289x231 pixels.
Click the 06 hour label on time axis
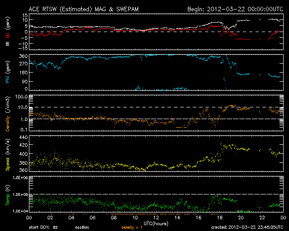pos(93,218)
